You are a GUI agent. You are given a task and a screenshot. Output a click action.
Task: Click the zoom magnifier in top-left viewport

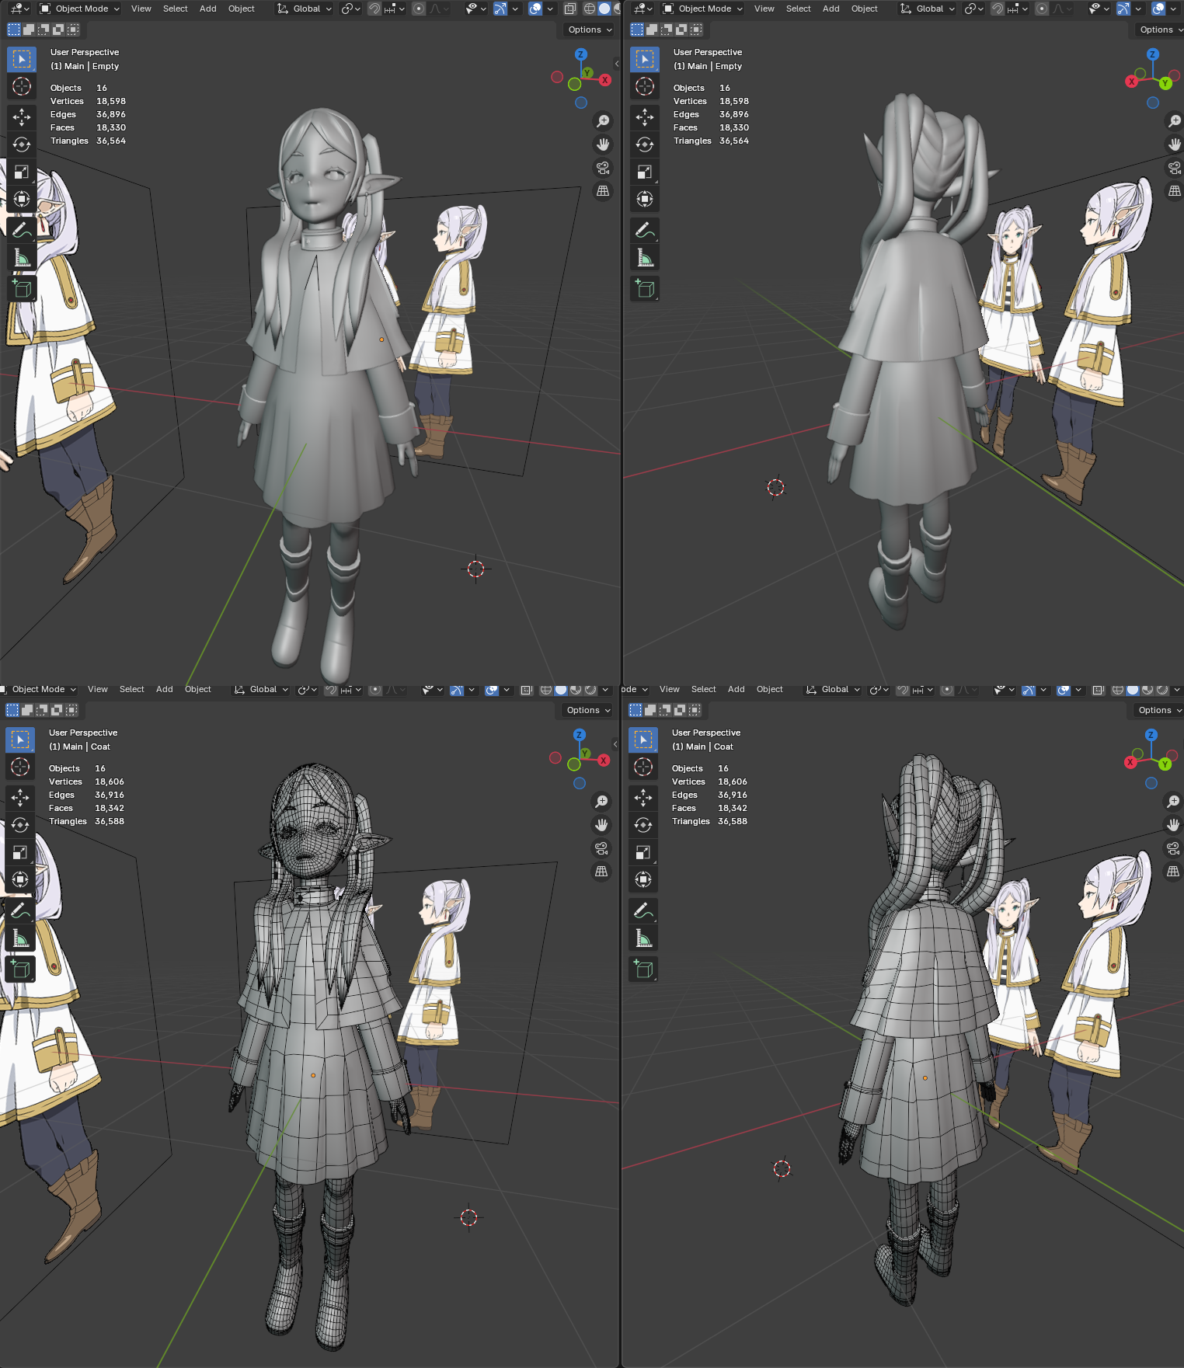click(603, 121)
